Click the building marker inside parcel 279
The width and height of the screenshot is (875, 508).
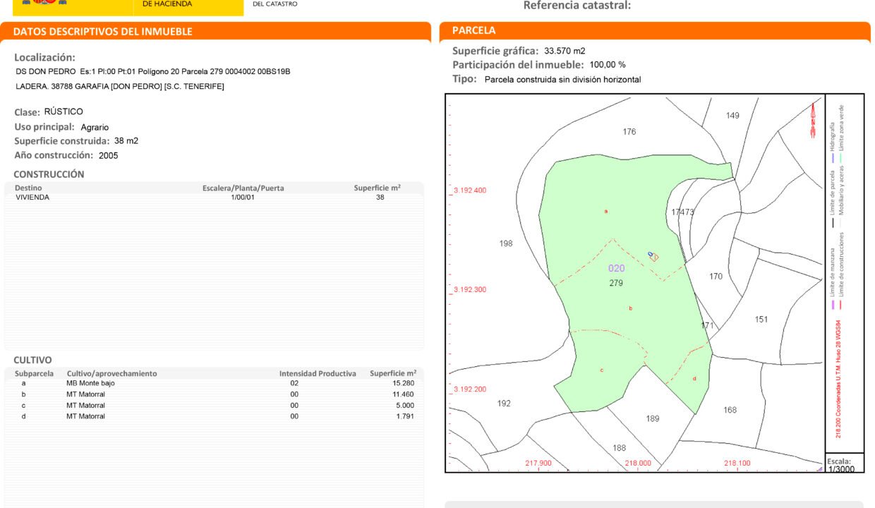coord(653,256)
